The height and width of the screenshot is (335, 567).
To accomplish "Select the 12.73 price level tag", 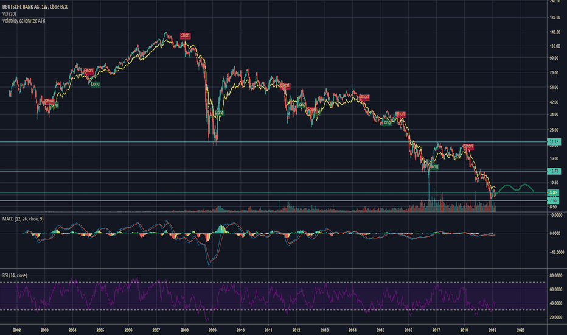I will pos(554,171).
